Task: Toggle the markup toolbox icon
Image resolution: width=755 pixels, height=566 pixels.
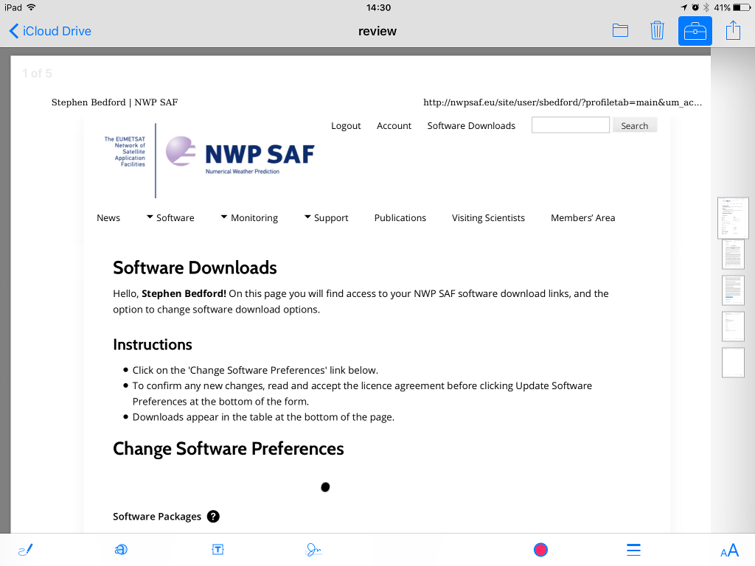Action: click(x=695, y=31)
